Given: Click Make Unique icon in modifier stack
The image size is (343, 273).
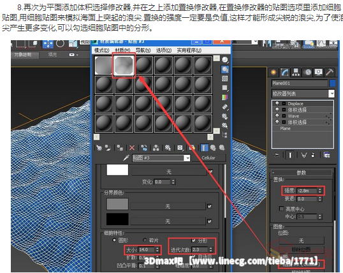Looking at the screenshot, I should pos(303,155).
